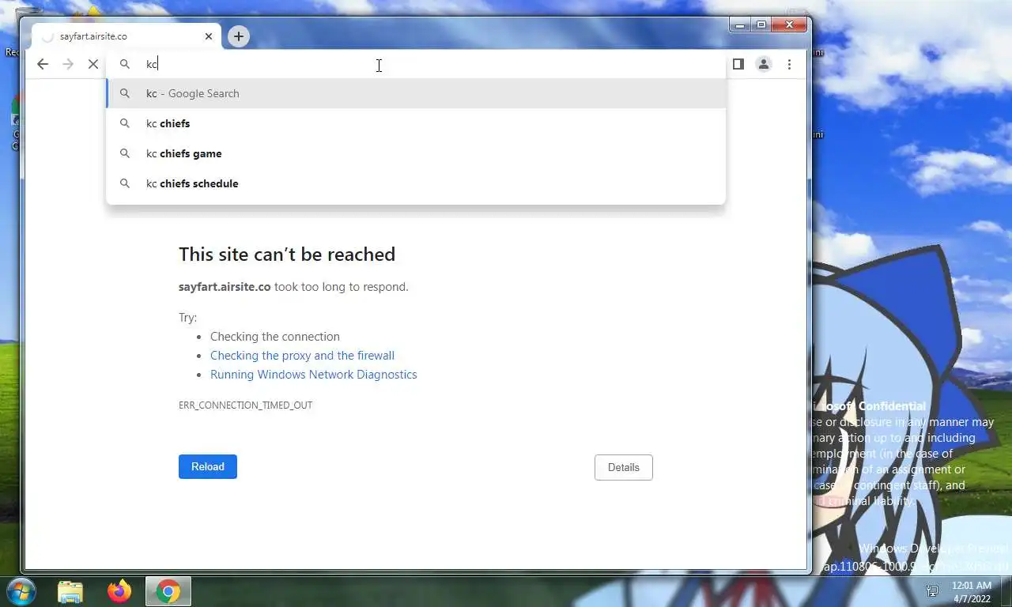Screen dimensions: 1012x607
Task: Go back with the browser back arrow
Action: [43, 64]
